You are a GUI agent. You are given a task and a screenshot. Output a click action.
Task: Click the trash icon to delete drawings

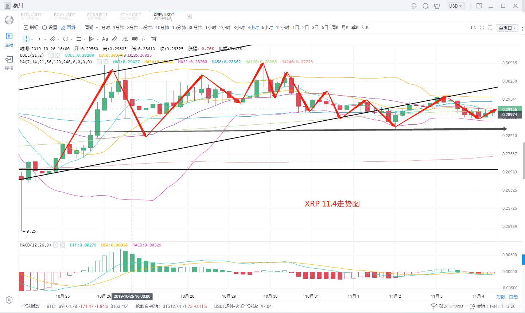coord(154,39)
